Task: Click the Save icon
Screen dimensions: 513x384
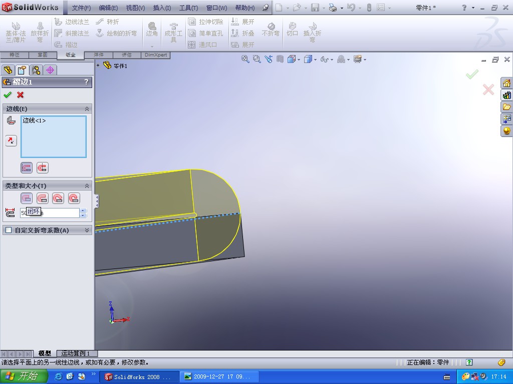Action: click(315, 7)
